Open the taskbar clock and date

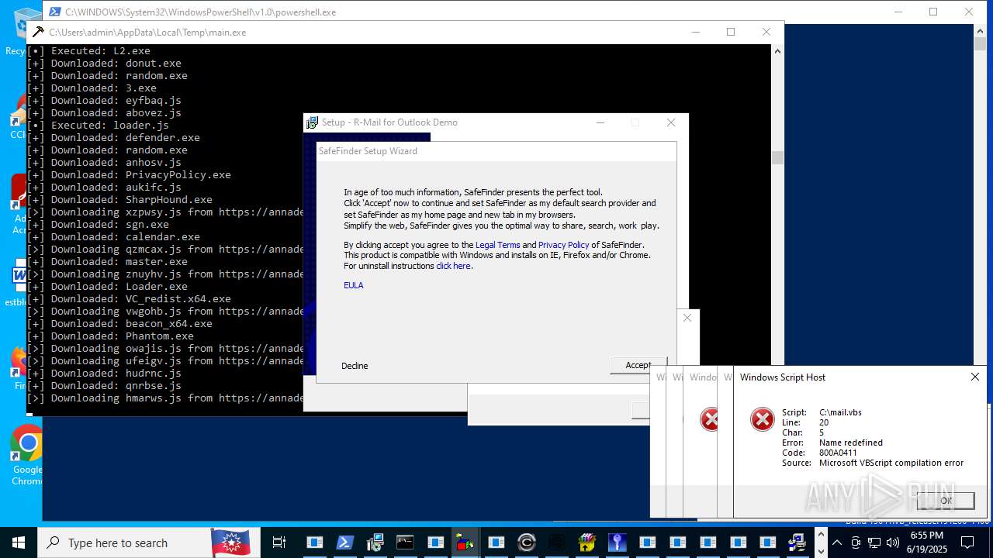[927, 542]
